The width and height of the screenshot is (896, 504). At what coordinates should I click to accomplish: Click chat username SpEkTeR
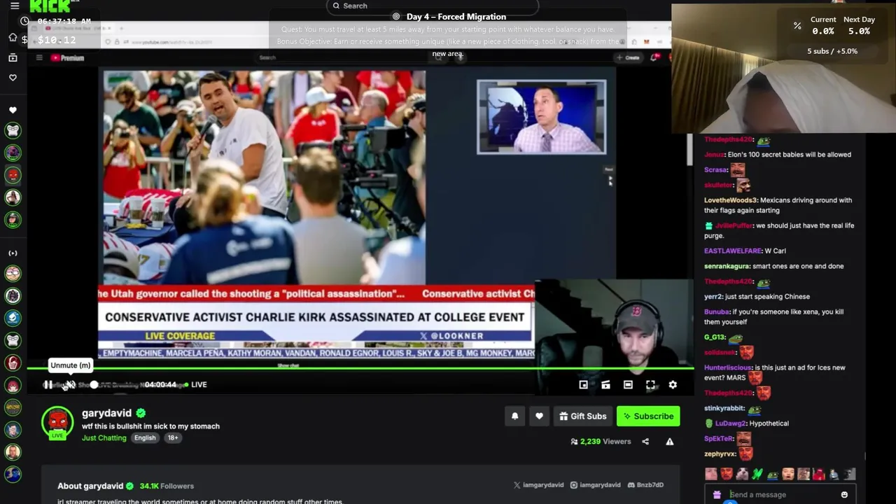click(719, 438)
